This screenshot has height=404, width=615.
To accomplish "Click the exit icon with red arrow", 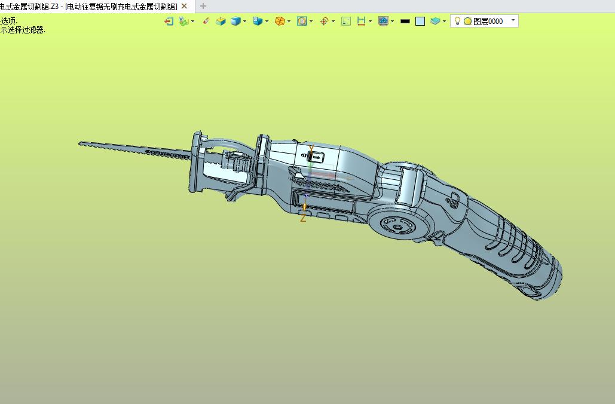I will pos(169,21).
